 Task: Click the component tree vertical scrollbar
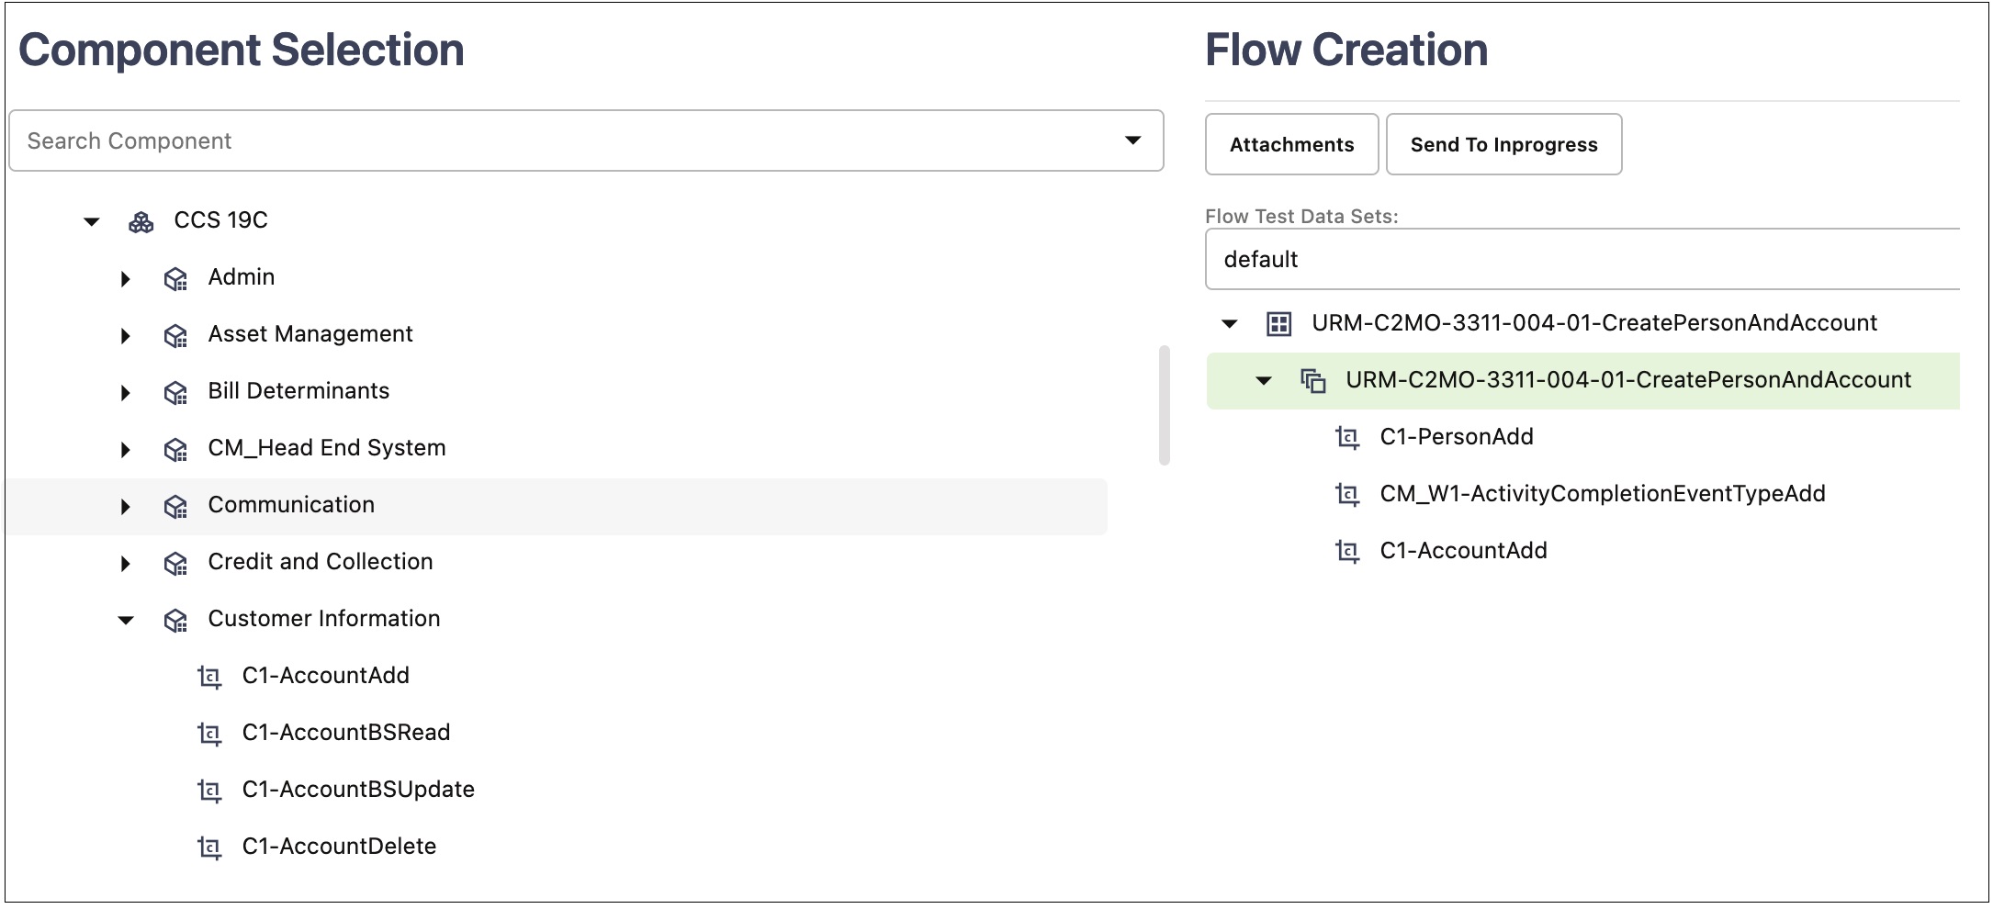click(1164, 405)
